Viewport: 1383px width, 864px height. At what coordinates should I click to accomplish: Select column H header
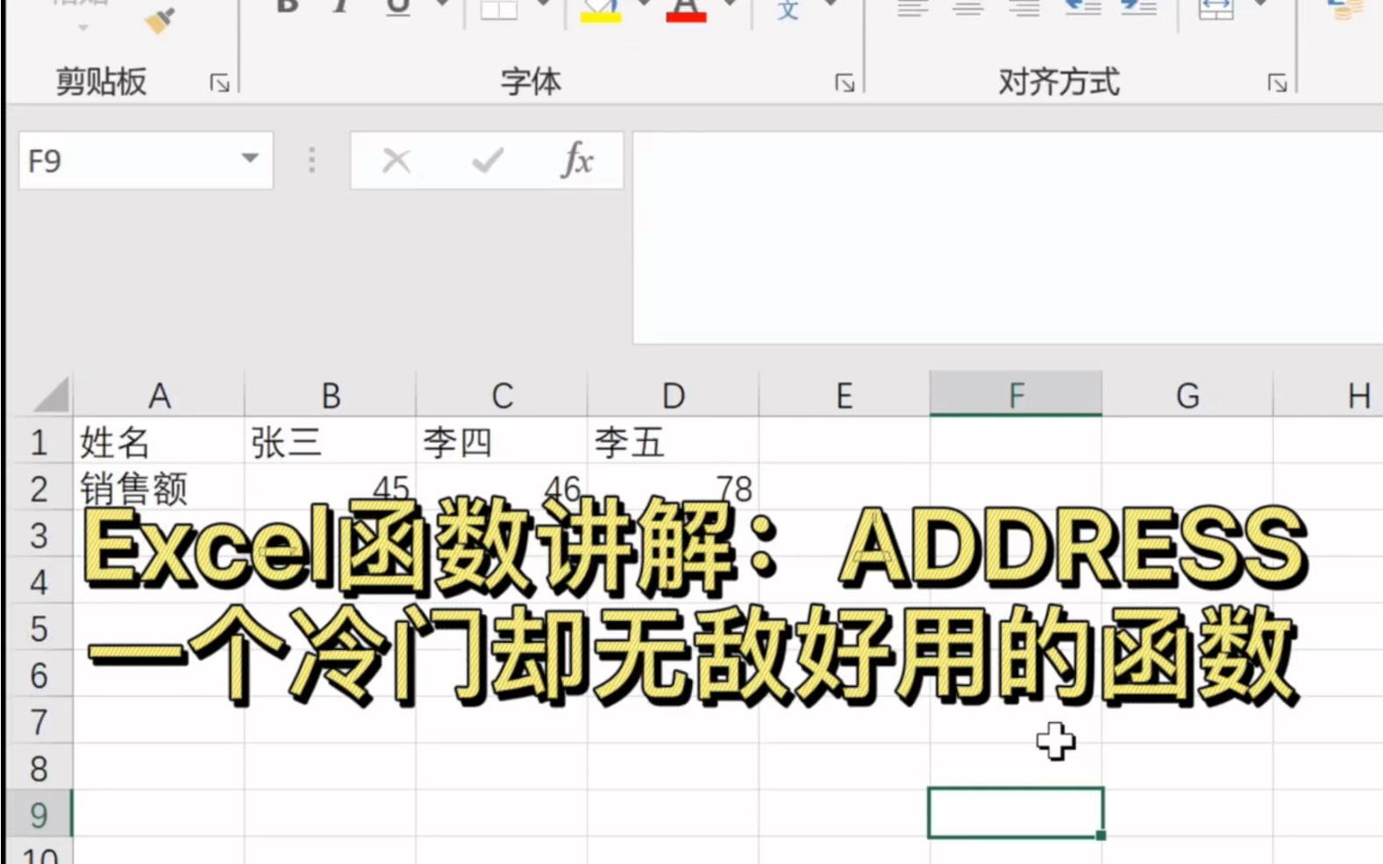click(1329, 396)
